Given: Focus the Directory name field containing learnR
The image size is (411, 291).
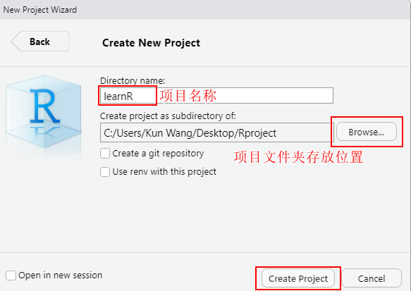Looking at the screenshot, I should (x=216, y=96).
